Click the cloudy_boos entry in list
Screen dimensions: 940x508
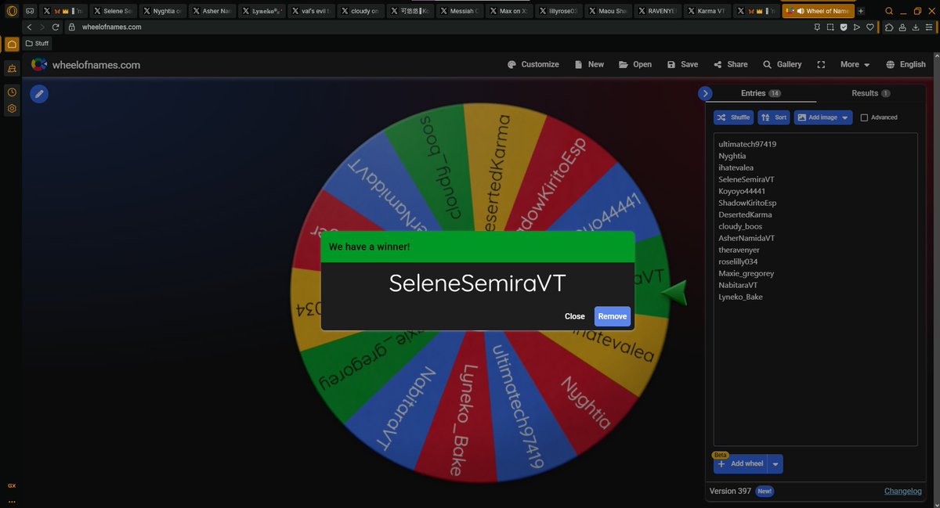tap(740, 226)
